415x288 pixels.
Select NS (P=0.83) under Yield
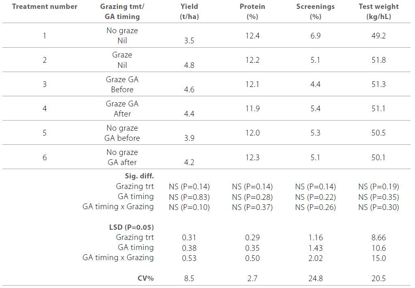pos(189,197)
